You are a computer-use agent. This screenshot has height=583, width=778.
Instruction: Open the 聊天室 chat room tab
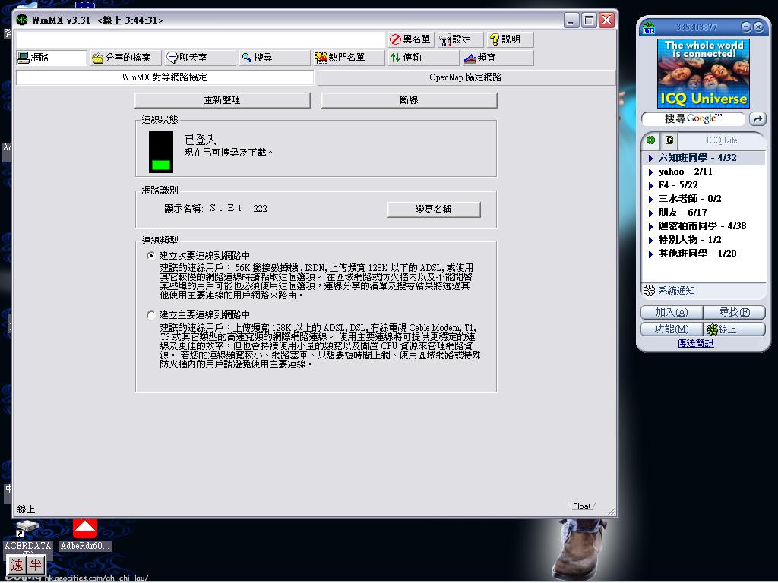(x=200, y=58)
